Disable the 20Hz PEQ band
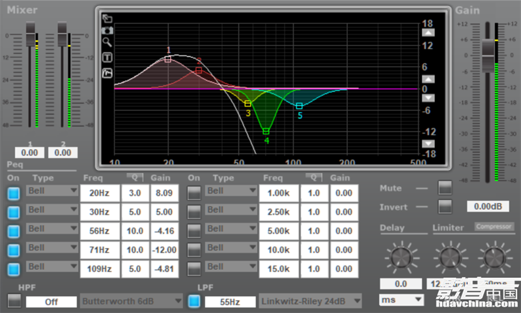 pos(14,193)
